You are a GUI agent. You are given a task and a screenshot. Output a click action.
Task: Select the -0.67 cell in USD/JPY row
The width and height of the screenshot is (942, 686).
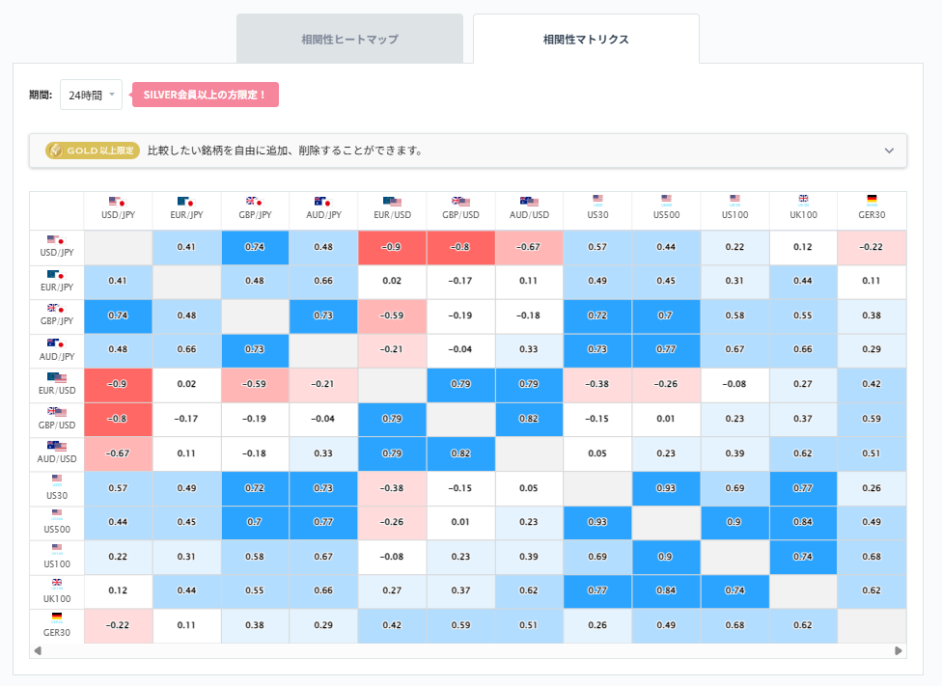pos(529,247)
